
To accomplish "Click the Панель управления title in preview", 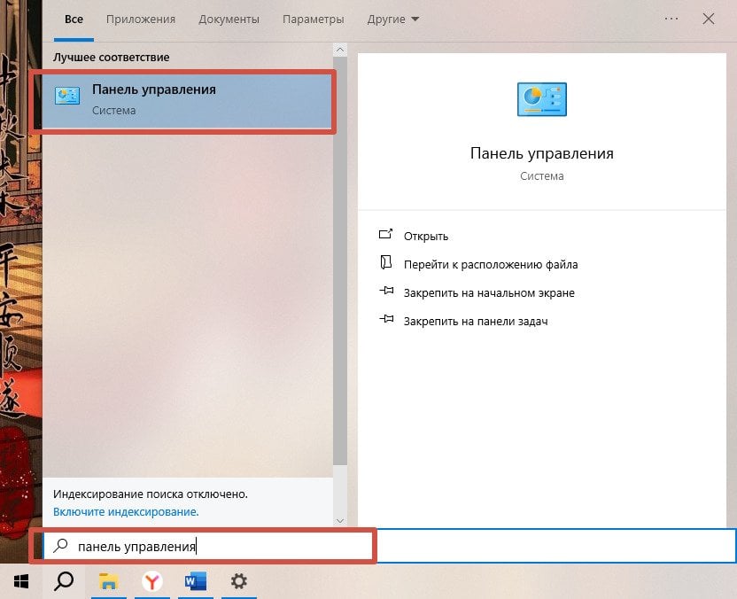I will (542, 154).
